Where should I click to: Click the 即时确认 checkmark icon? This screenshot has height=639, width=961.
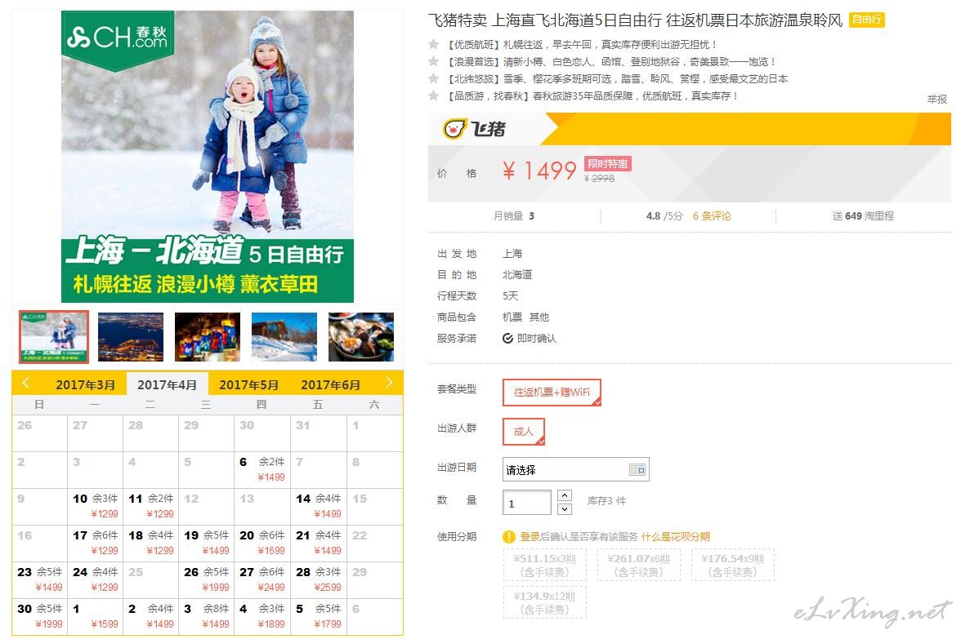[x=507, y=339]
